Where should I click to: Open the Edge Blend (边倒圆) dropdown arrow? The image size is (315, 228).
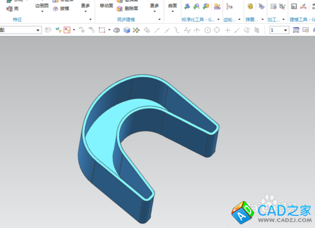pyautogui.click(x=42, y=11)
